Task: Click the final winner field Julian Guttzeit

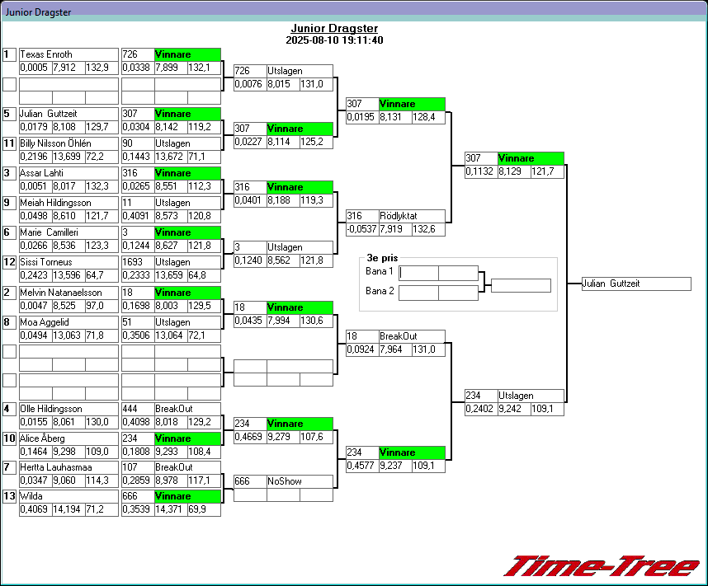Action: tap(635, 284)
